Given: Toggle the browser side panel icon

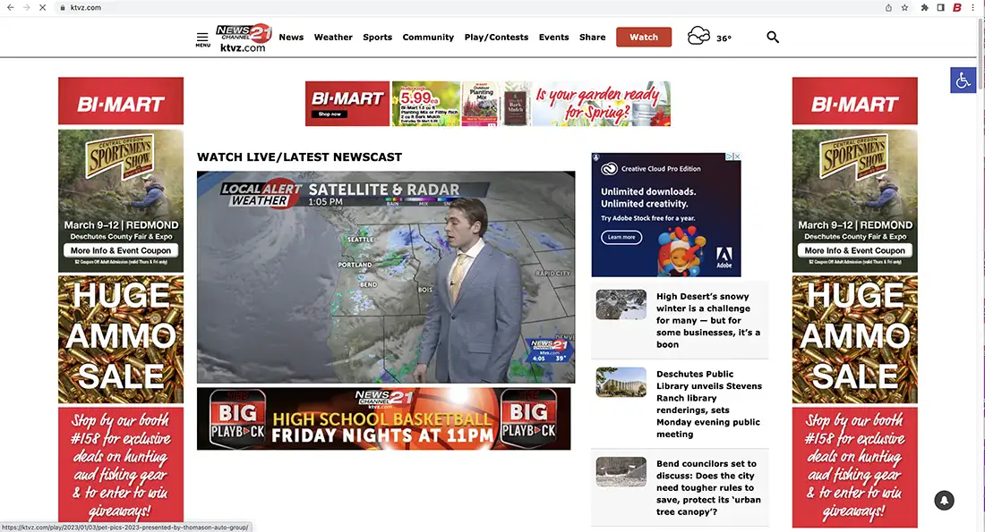Looking at the screenshot, I should click(x=940, y=7).
